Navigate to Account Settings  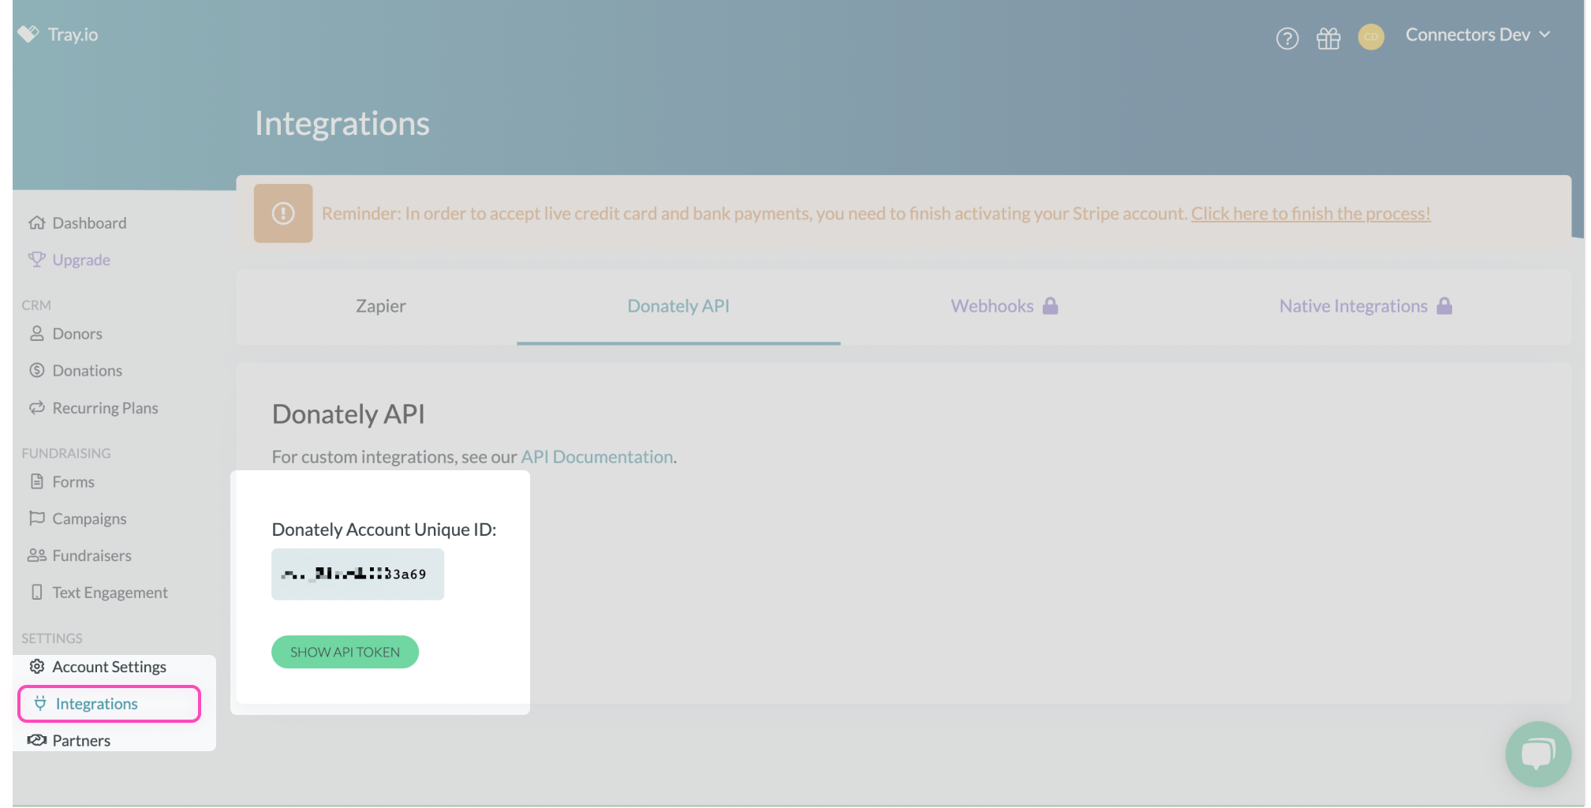(x=109, y=667)
